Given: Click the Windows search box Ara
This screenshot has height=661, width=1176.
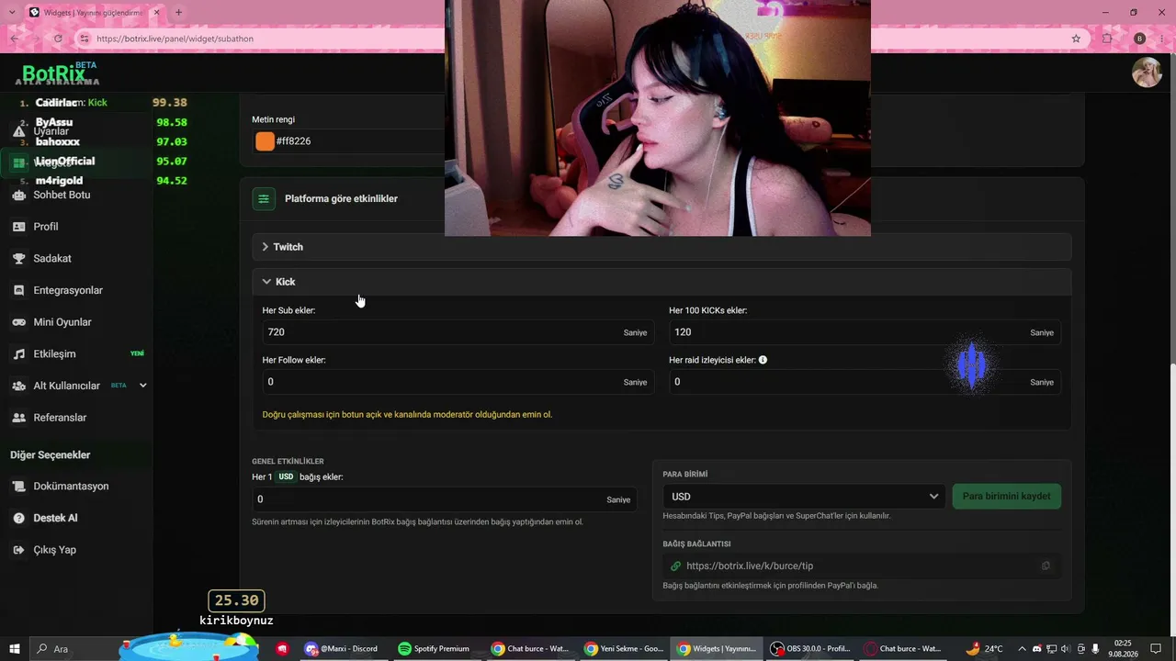Looking at the screenshot, I should (75, 649).
